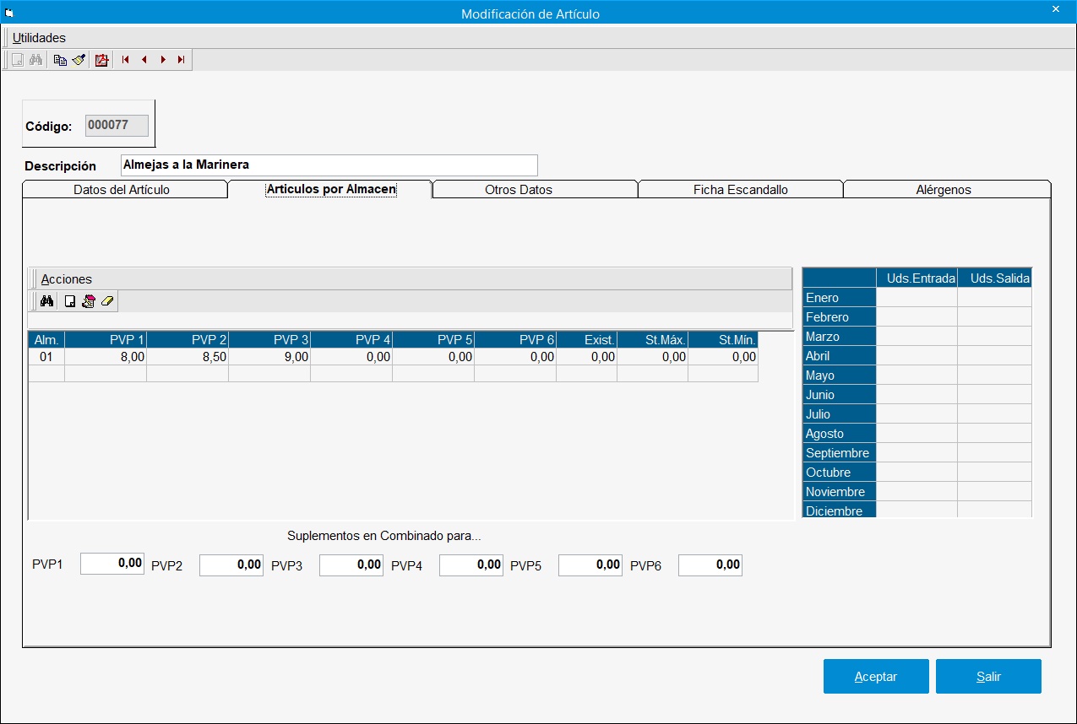The image size is (1077, 724).
Task: Click the Alm. column header
Action: tap(46, 339)
